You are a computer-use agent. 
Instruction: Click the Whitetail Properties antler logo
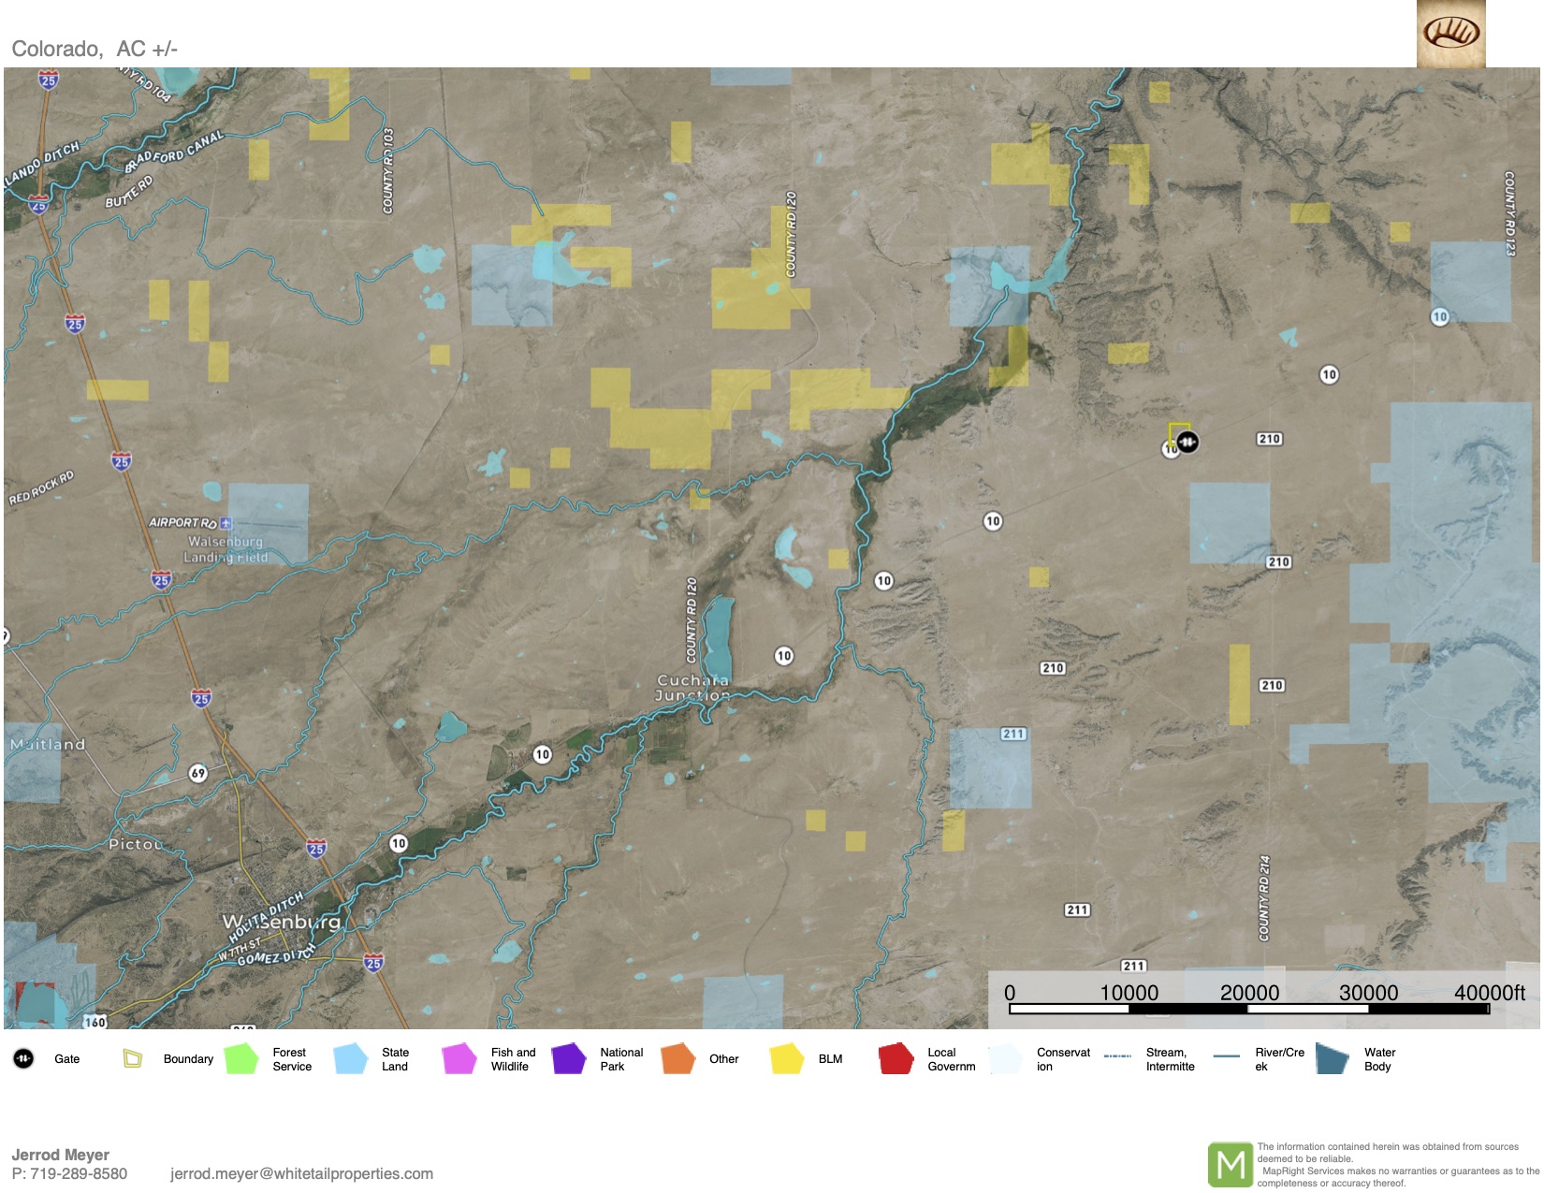1450,34
